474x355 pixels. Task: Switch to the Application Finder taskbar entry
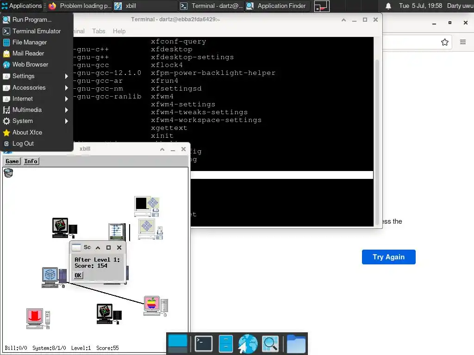click(277, 6)
